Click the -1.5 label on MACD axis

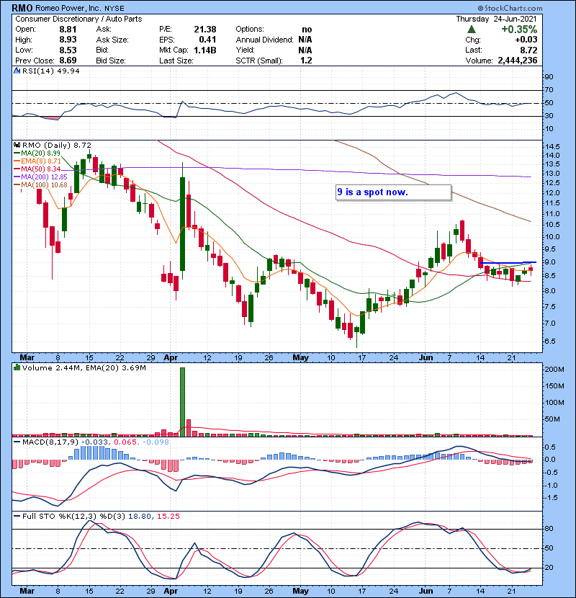coord(552,498)
